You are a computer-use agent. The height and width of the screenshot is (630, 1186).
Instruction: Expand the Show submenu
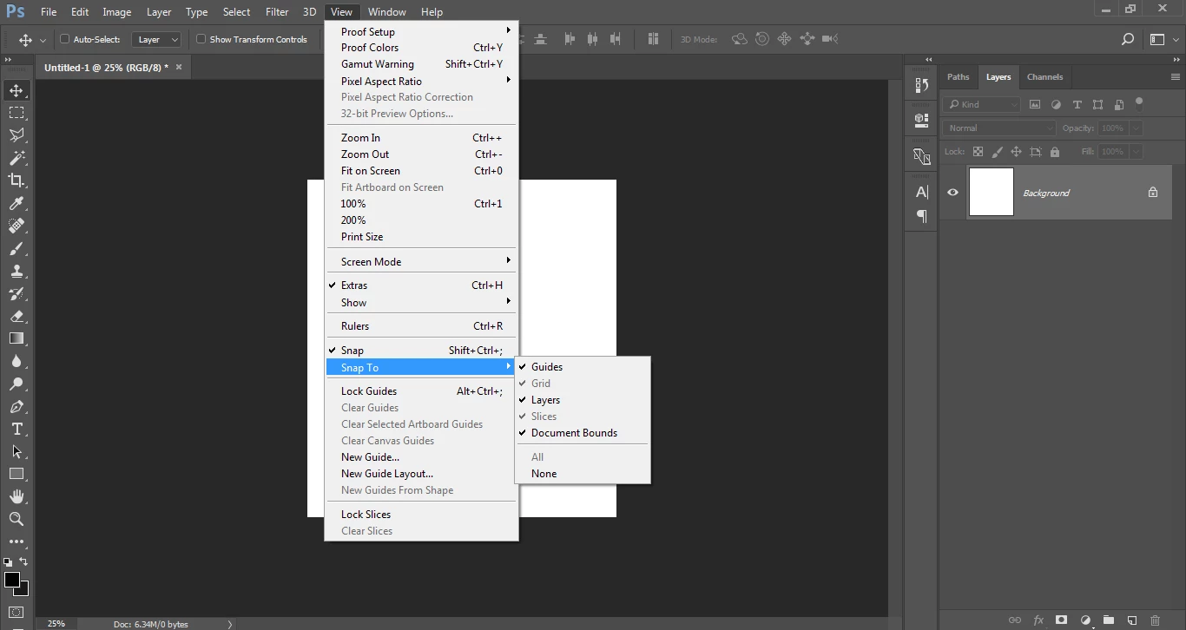[x=421, y=303]
